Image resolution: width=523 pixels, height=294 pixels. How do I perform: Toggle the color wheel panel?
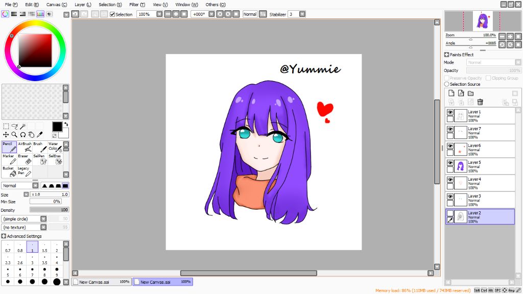point(5,14)
